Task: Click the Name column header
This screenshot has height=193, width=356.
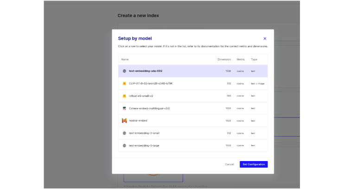Action: (125, 59)
